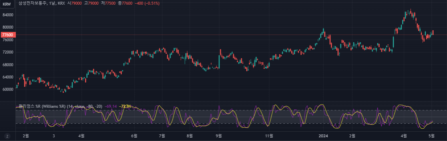Click the 5월 marker on time axis
447x141 pixels.
432,136
